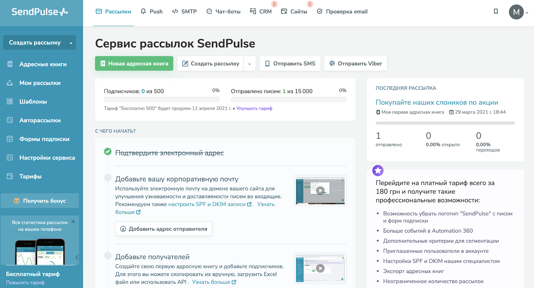Screen dimensions: 534x288
Task: Click the Улучшить тариф link
Action: 254,108
